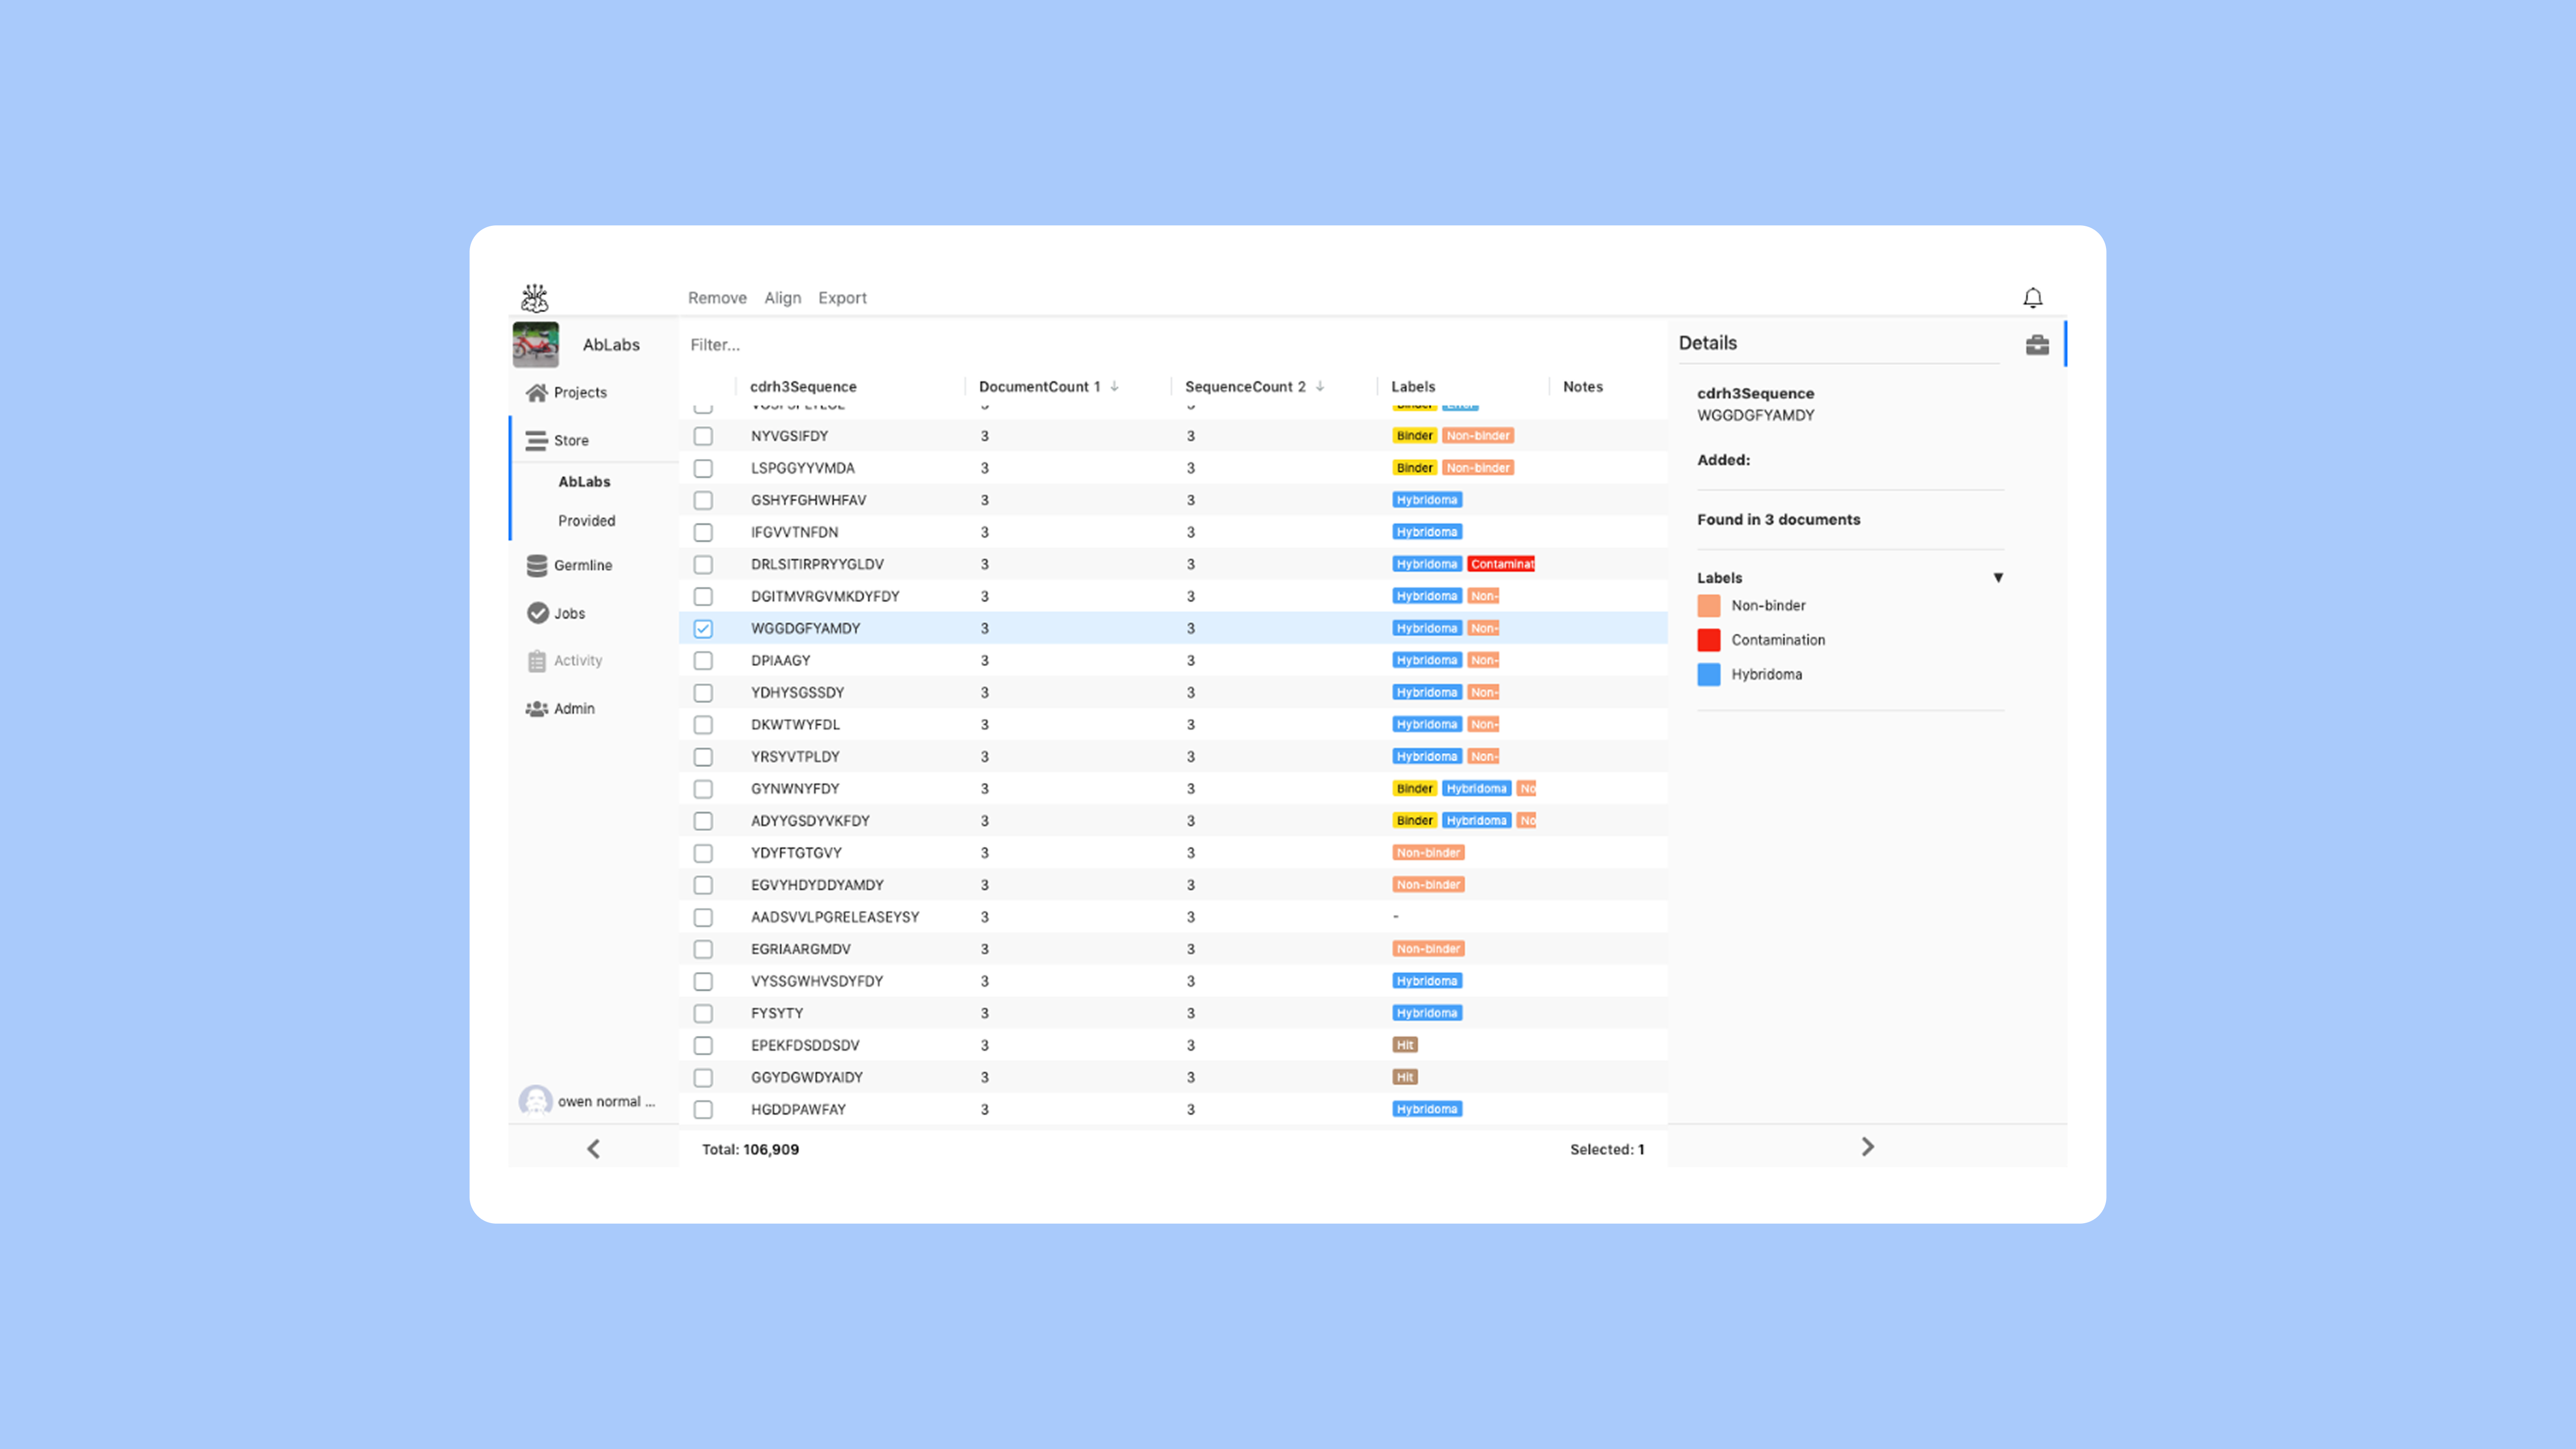Click cdrh3Sequence column header
The image size is (2576, 1449).
803,386
